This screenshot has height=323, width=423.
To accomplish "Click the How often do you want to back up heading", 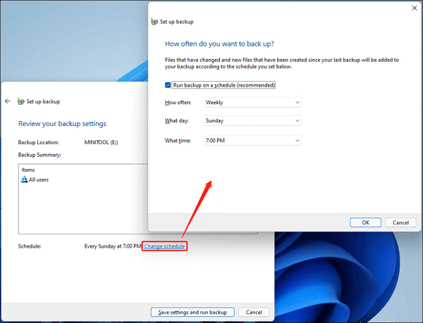I will click(219, 44).
